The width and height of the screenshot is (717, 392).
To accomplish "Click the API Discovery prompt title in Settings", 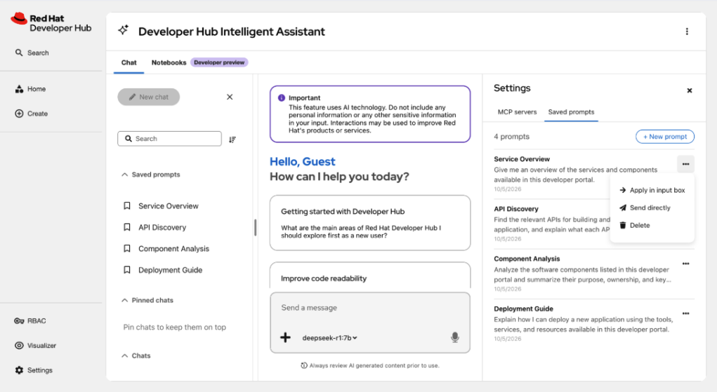I will (x=516, y=209).
